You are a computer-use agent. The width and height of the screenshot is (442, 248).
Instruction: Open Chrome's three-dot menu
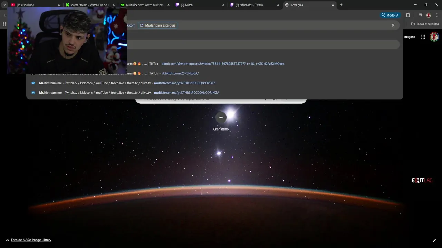pyautogui.click(x=437, y=15)
